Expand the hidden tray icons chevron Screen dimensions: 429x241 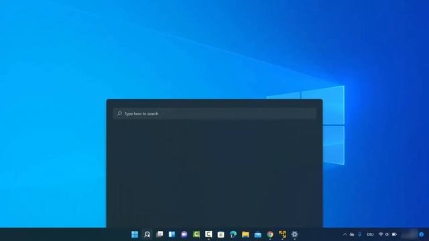(345, 234)
